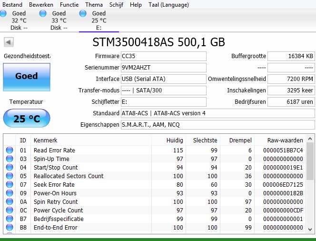The image size is (316, 241).
Task: Click the status icon for Read Error Rate
Action: point(10,150)
